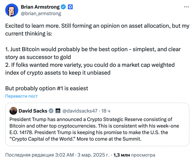Click David Sacks' gray verified badge
This screenshot has height=160, width=192.
(51, 111)
